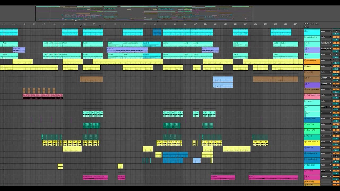The height and width of the screenshot is (191, 340).
Task: Click bar 73 on the timeline ruler
Action: click(x=84, y=24)
